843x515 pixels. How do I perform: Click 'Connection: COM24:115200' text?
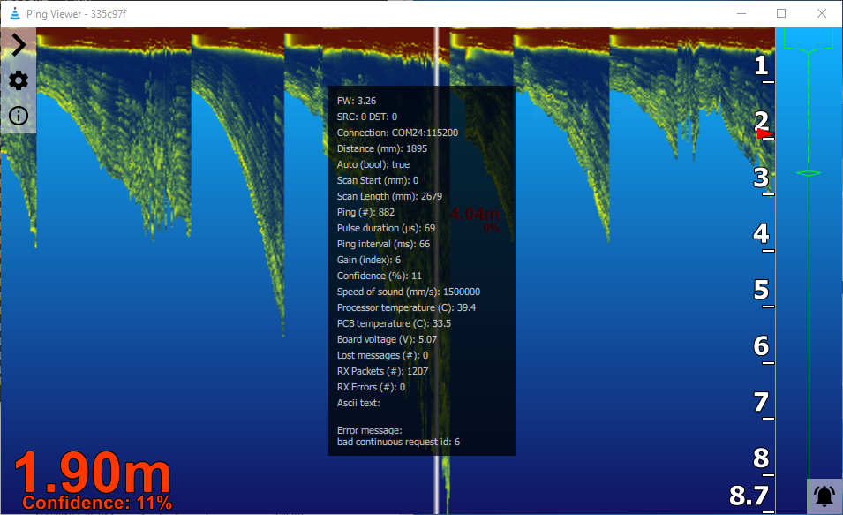[x=397, y=133]
